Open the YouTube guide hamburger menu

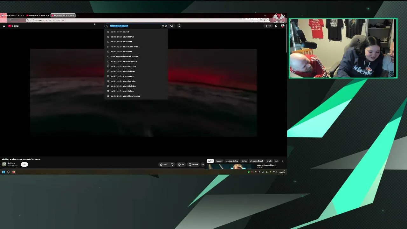(4, 26)
